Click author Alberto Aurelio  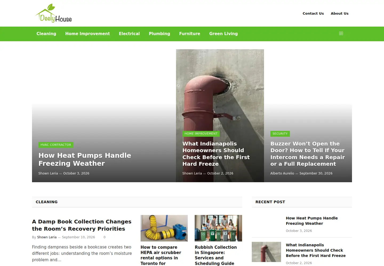click(282, 173)
